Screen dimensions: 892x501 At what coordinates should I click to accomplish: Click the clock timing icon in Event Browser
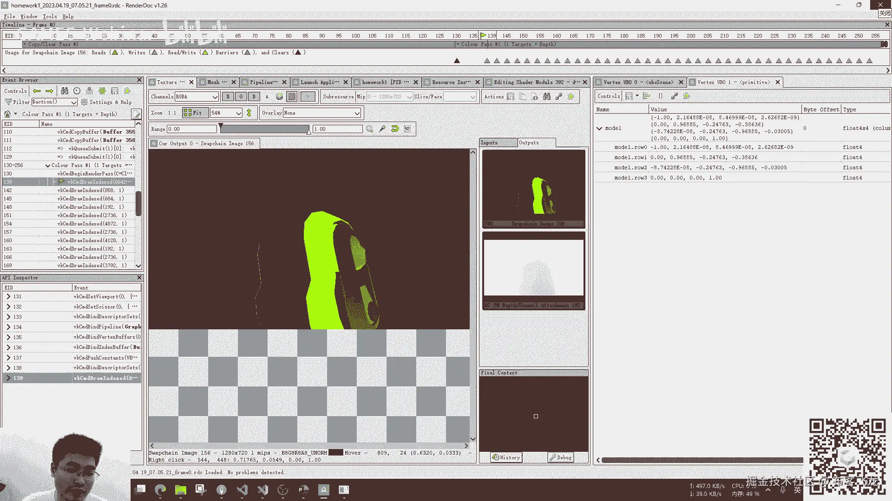click(77, 91)
